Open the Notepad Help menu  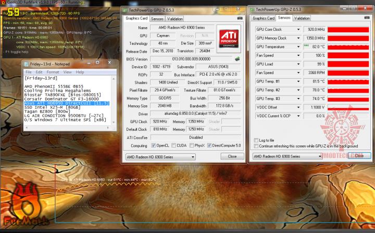[x=80, y=72]
